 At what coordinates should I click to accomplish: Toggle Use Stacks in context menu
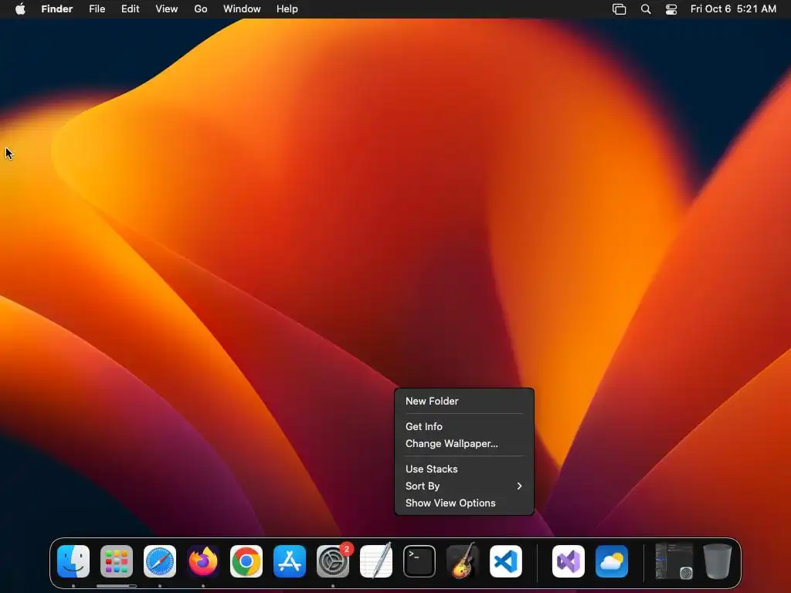click(464, 469)
